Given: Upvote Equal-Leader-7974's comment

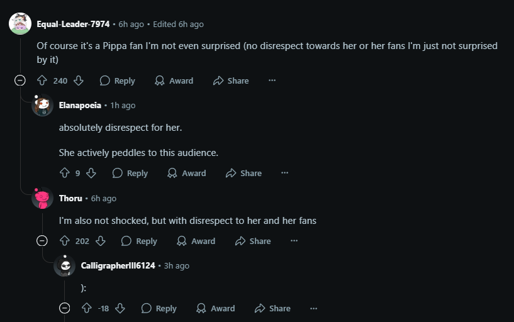Looking at the screenshot, I should pos(42,80).
